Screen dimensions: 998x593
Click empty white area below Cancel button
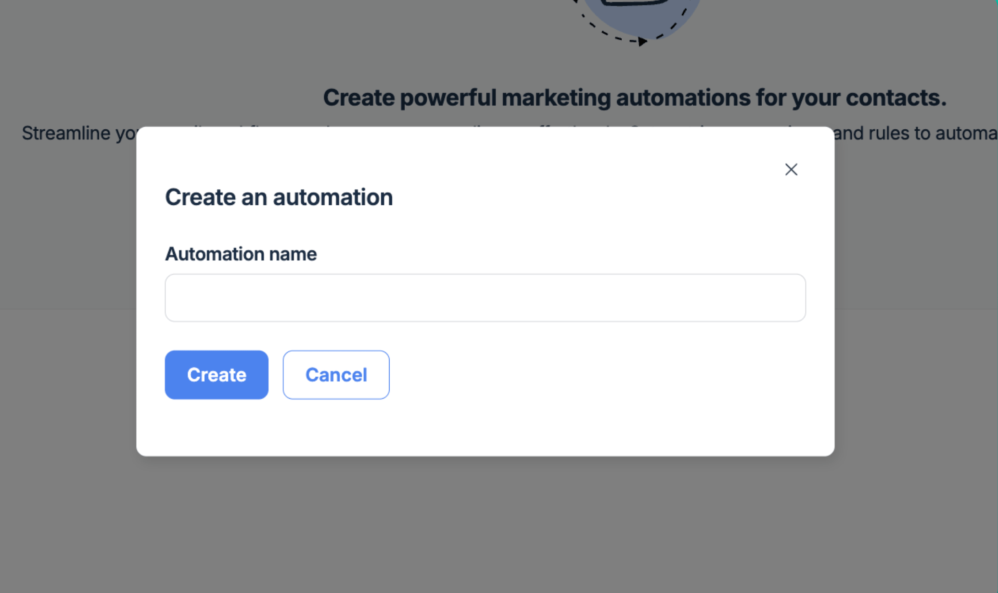pos(336,428)
